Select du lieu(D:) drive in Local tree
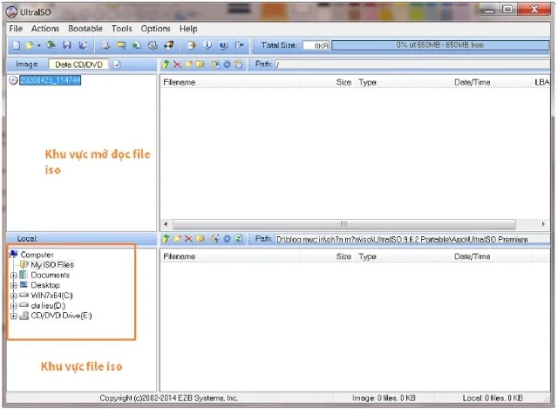 pos(48,306)
